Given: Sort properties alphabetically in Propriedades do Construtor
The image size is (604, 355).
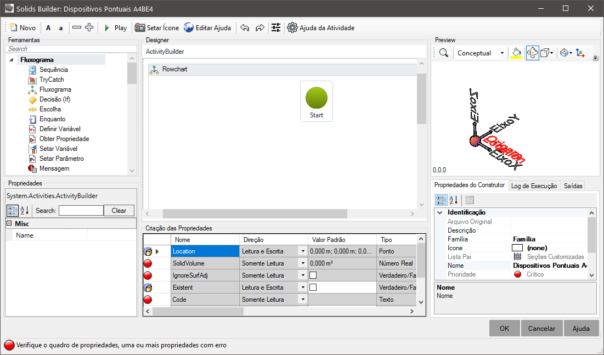Looking at the screenshot, I should tap(454, 200).
